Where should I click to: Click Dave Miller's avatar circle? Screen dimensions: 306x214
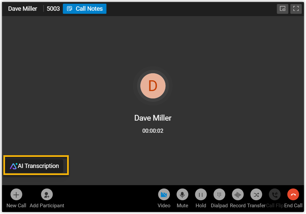pos(153,86)
